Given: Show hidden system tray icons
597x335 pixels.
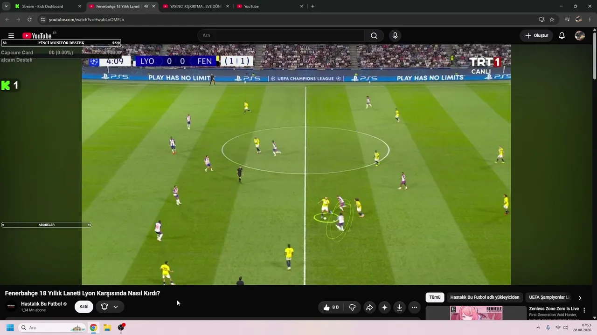Looking at the screenshot, I should pos(538,328).
